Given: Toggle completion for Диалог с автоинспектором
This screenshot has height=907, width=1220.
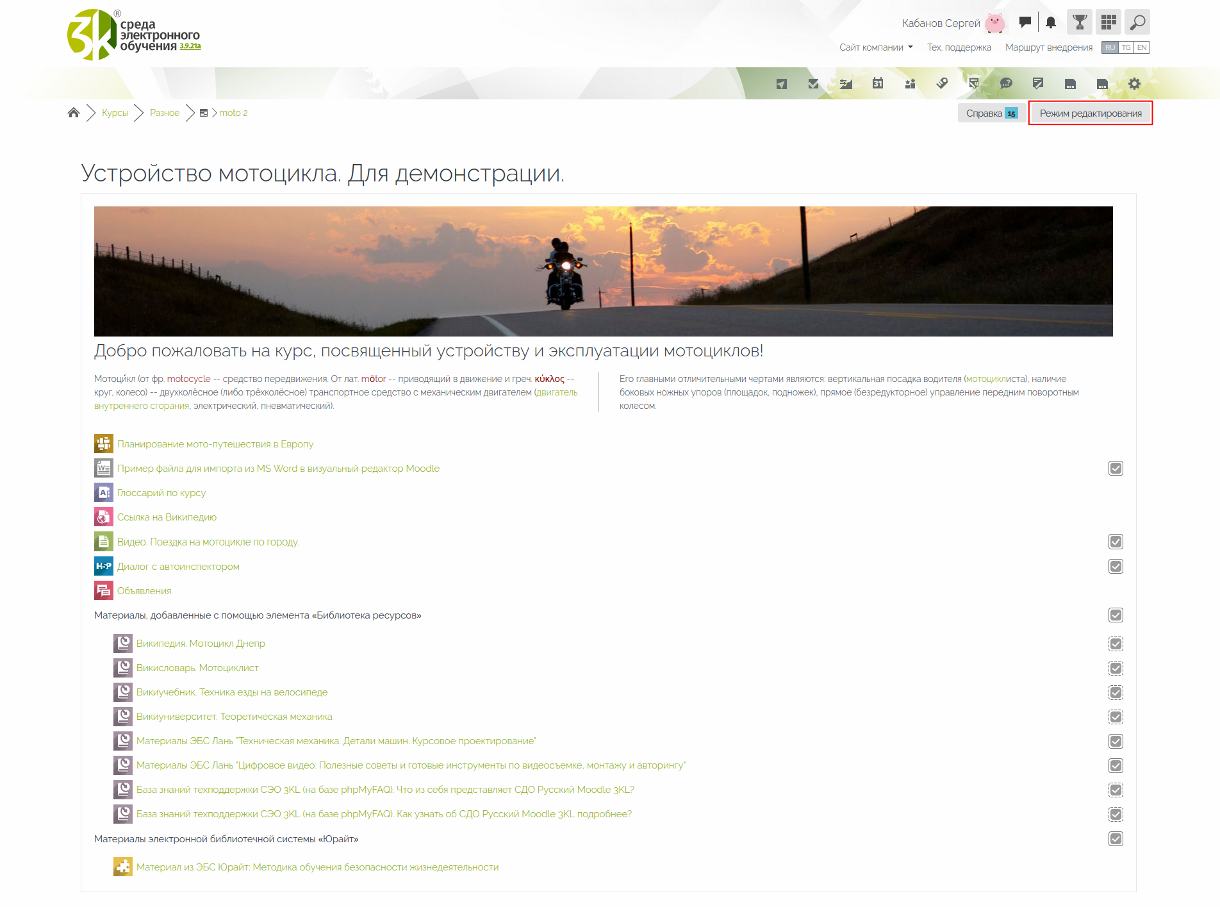Looking at the screenshot, I should click(1116, 566).
